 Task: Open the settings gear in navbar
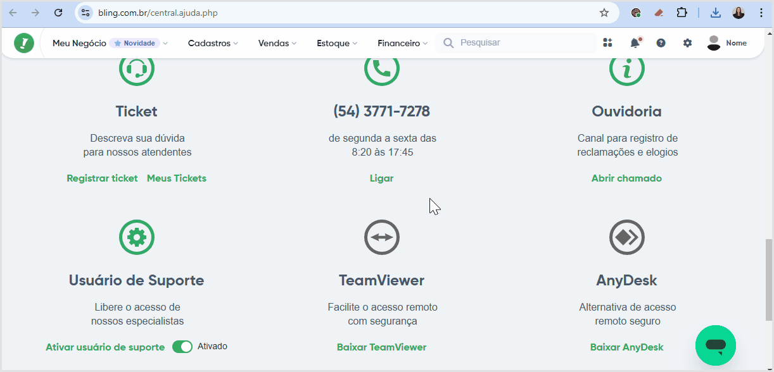(687, 43)
